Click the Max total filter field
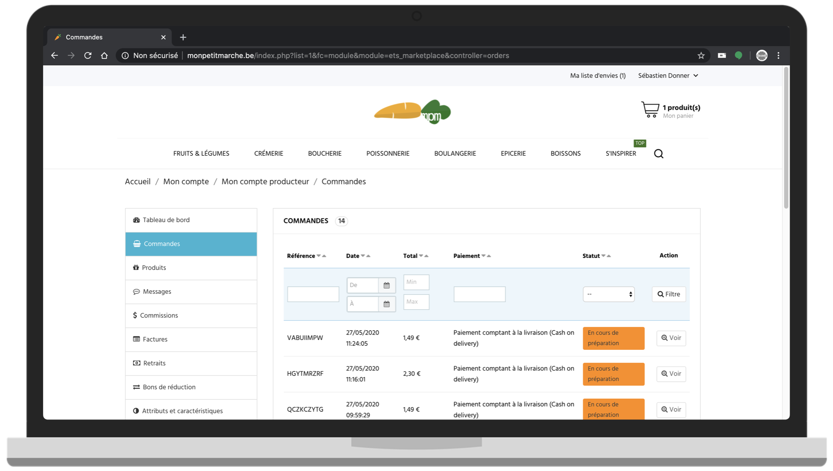The image size is (833, 471). pos(416,302)
